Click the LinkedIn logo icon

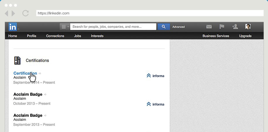point(13,27)
